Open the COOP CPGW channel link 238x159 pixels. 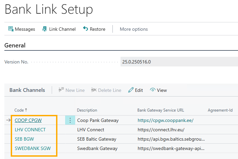click(x=28, y=120)
